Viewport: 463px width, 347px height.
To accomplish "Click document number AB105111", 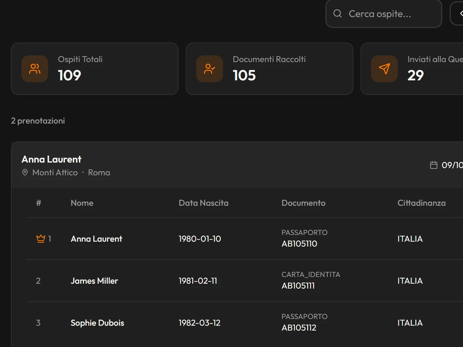I will (298, 286).
